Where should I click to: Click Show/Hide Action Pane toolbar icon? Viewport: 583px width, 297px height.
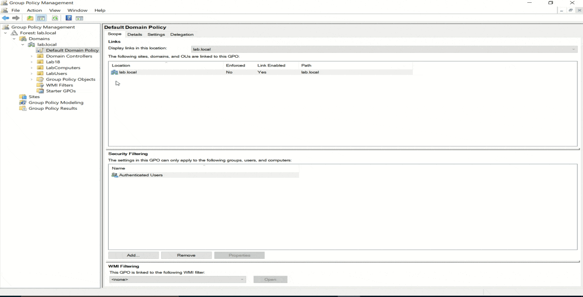[79, 18]
